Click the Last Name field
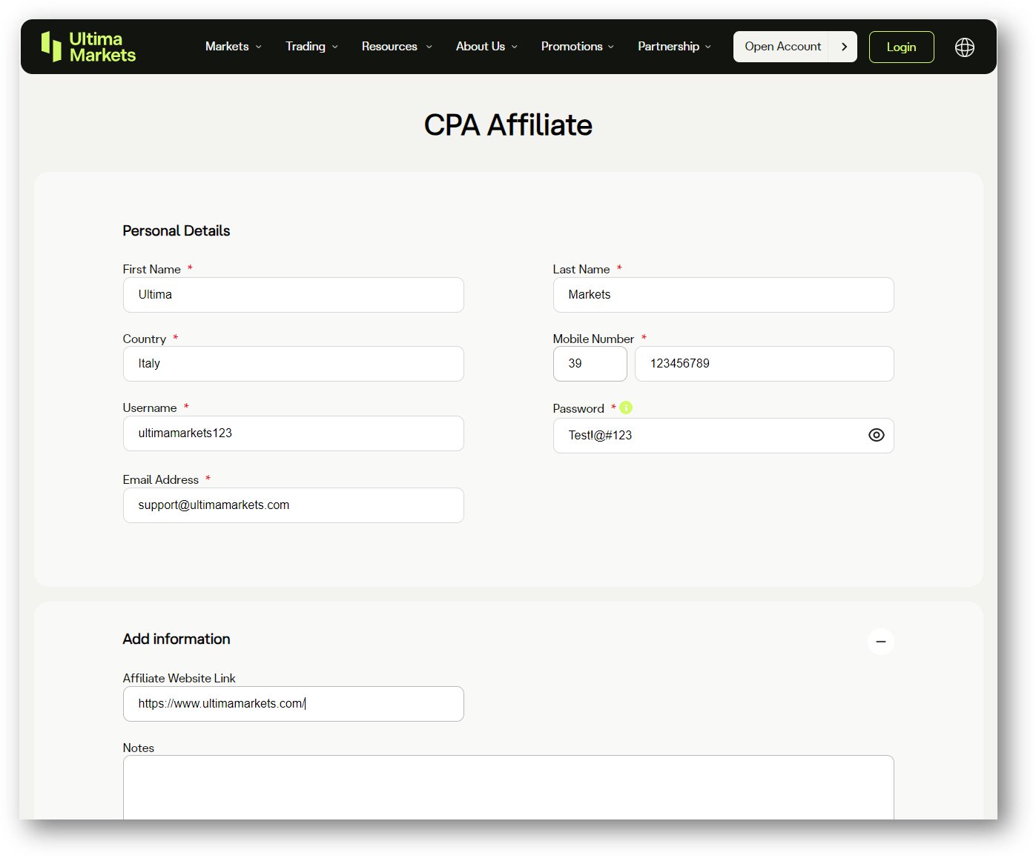1036x858 pixels. point(723,295)
